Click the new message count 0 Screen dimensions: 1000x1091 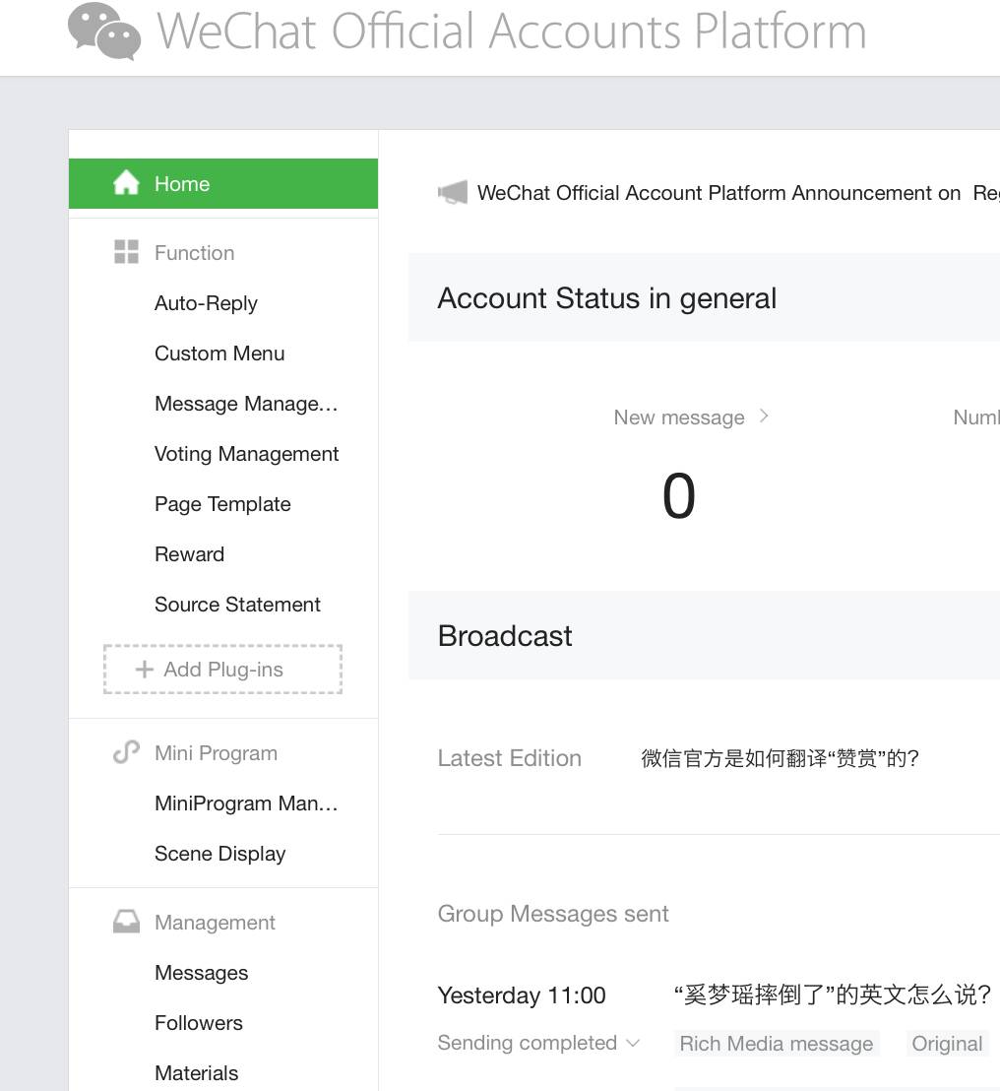tap(679, 496)
